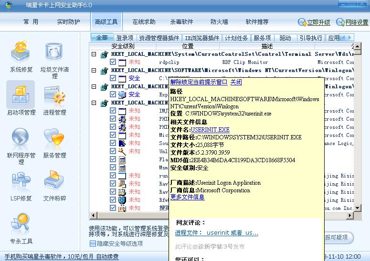This screenshot has height=261, width=370.
Task: Switch to the 实时防护 tab
Action: [x=68, y=22]
